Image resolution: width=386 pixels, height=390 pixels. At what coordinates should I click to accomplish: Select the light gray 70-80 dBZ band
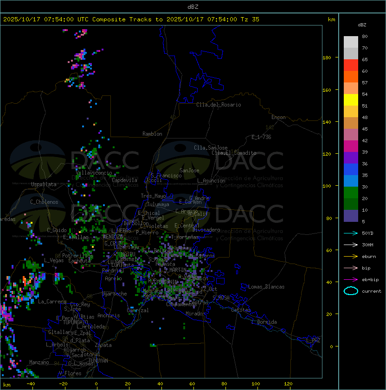pyautogui.click(x=351, y=42)
